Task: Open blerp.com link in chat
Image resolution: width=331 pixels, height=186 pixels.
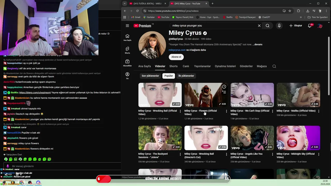Action: (x=35, y=92)
